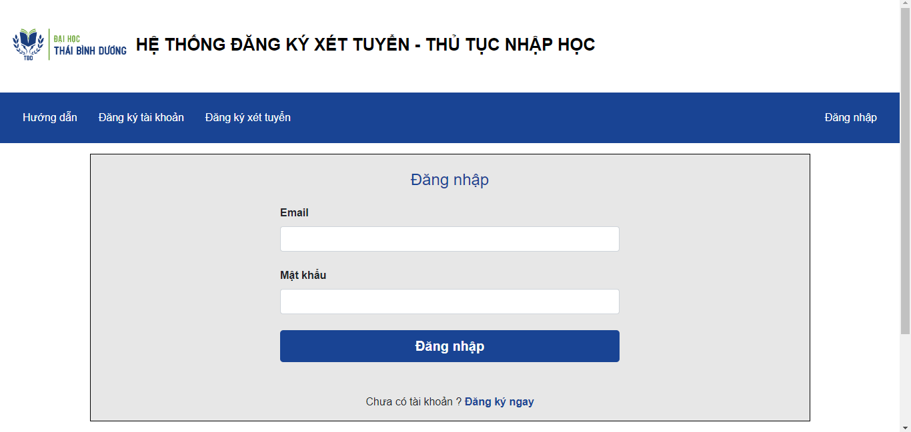Click "Chưa có tài khoản ?" text
Image resolution: width=911 pixels, height=432 pixels.
pos(412,401)
